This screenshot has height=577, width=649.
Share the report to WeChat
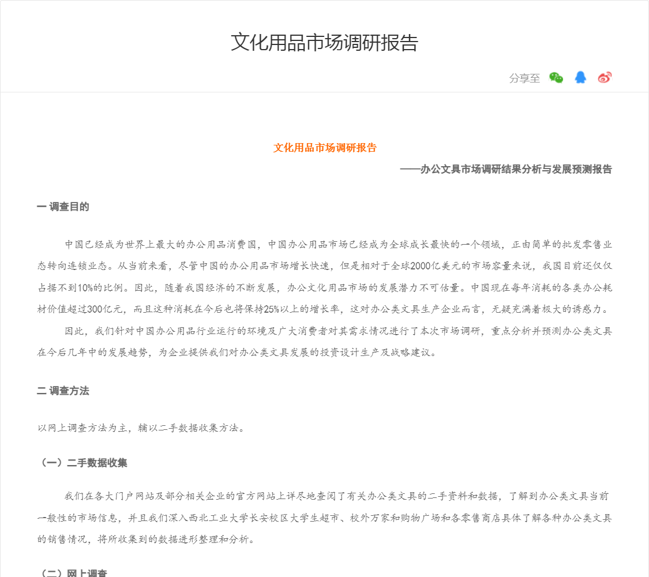[556, 78]
